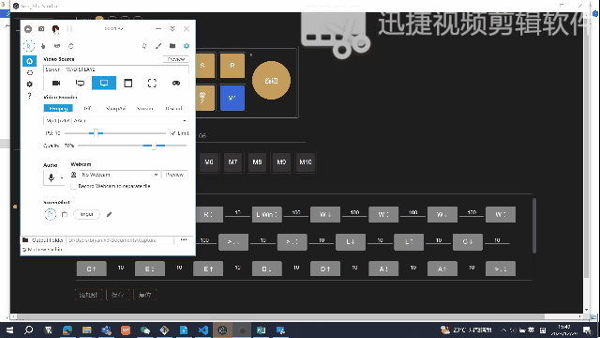Open overlay editor with pencil icon
The image size is (600, 338).
[x=158, y=46]
